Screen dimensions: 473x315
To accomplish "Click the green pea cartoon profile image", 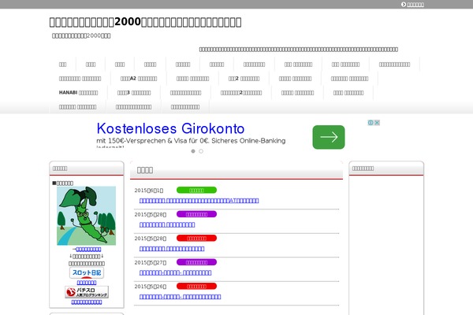I will point(86,216).
